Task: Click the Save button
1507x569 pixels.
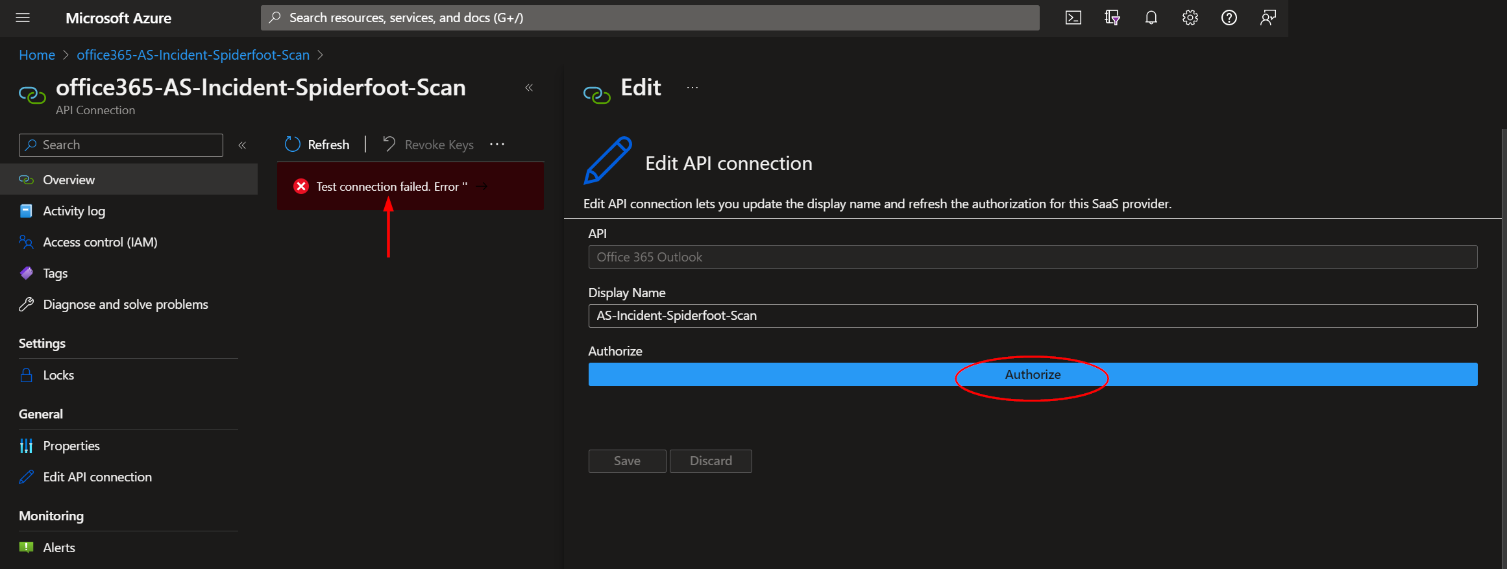Action: pos(627,461)
